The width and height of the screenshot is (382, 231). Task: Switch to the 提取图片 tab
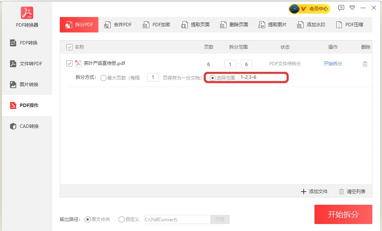point(273,25)
